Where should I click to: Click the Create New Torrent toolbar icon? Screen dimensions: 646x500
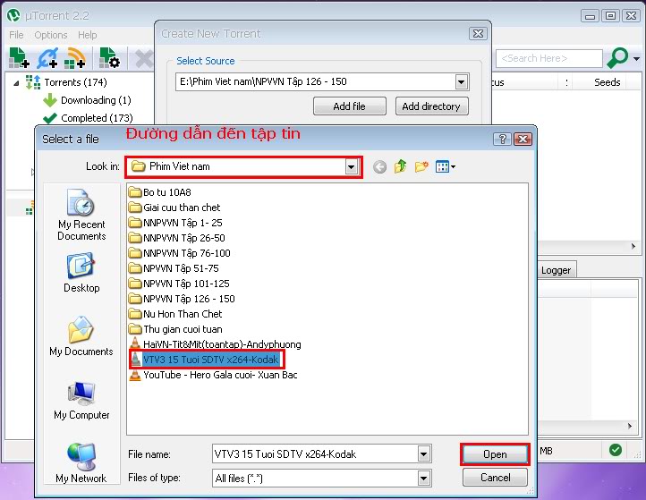click(109, 58)
